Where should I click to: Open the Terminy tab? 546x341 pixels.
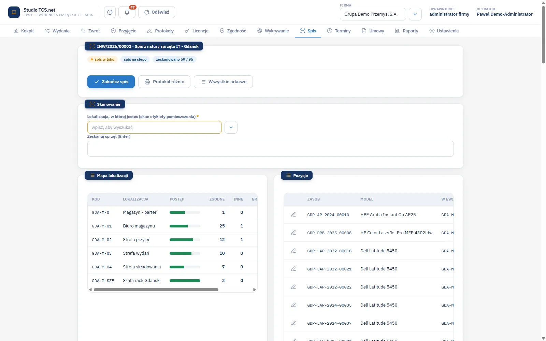339,31
